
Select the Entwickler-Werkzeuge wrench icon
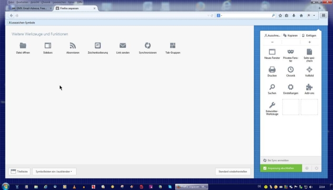pos(272,105)
